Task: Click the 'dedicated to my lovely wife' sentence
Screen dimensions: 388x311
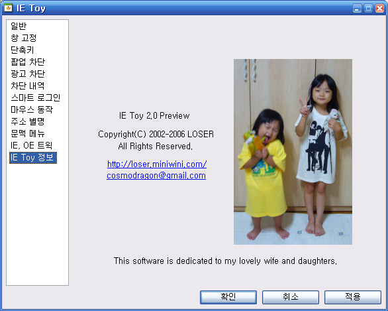Action: click(x=225, y=261)
